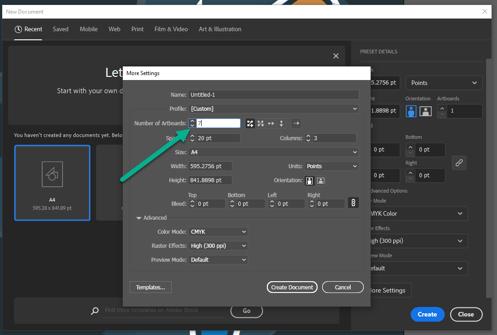Choose the Arrange by Column layout icon

pos(281,123)
